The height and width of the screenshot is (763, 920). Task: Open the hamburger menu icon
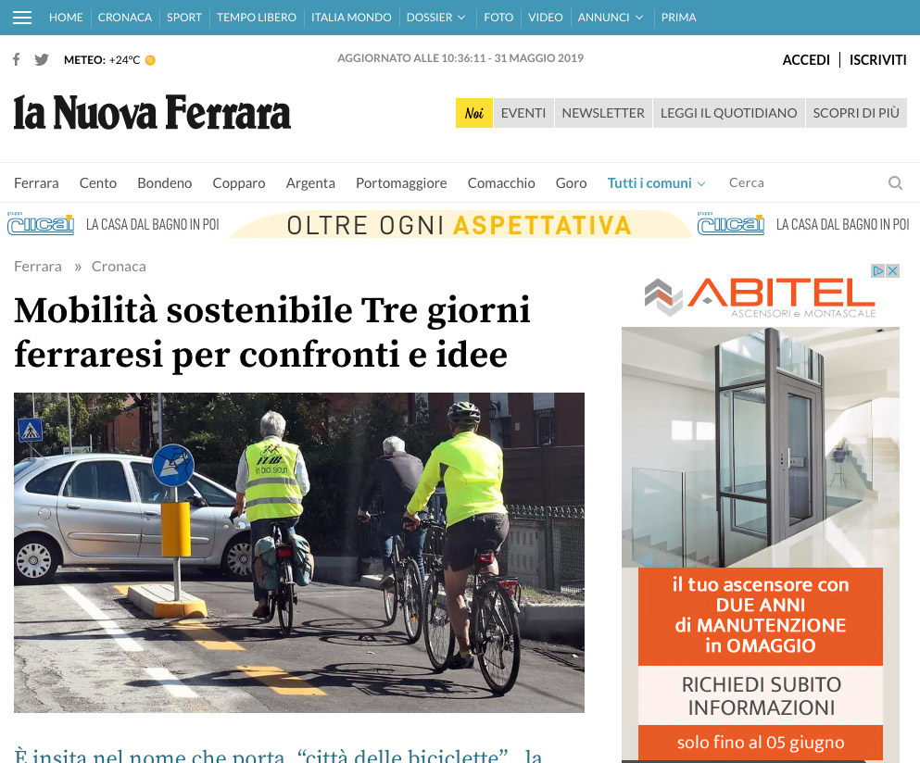pos(21,18)
